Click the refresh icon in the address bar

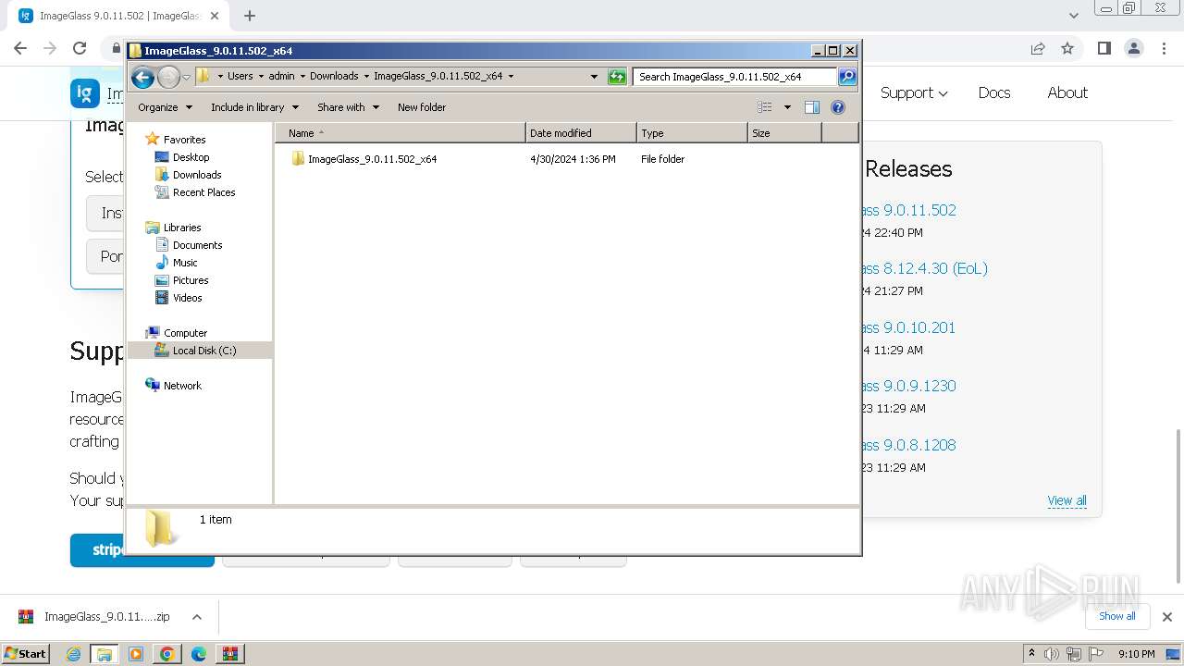pos(617,77)
